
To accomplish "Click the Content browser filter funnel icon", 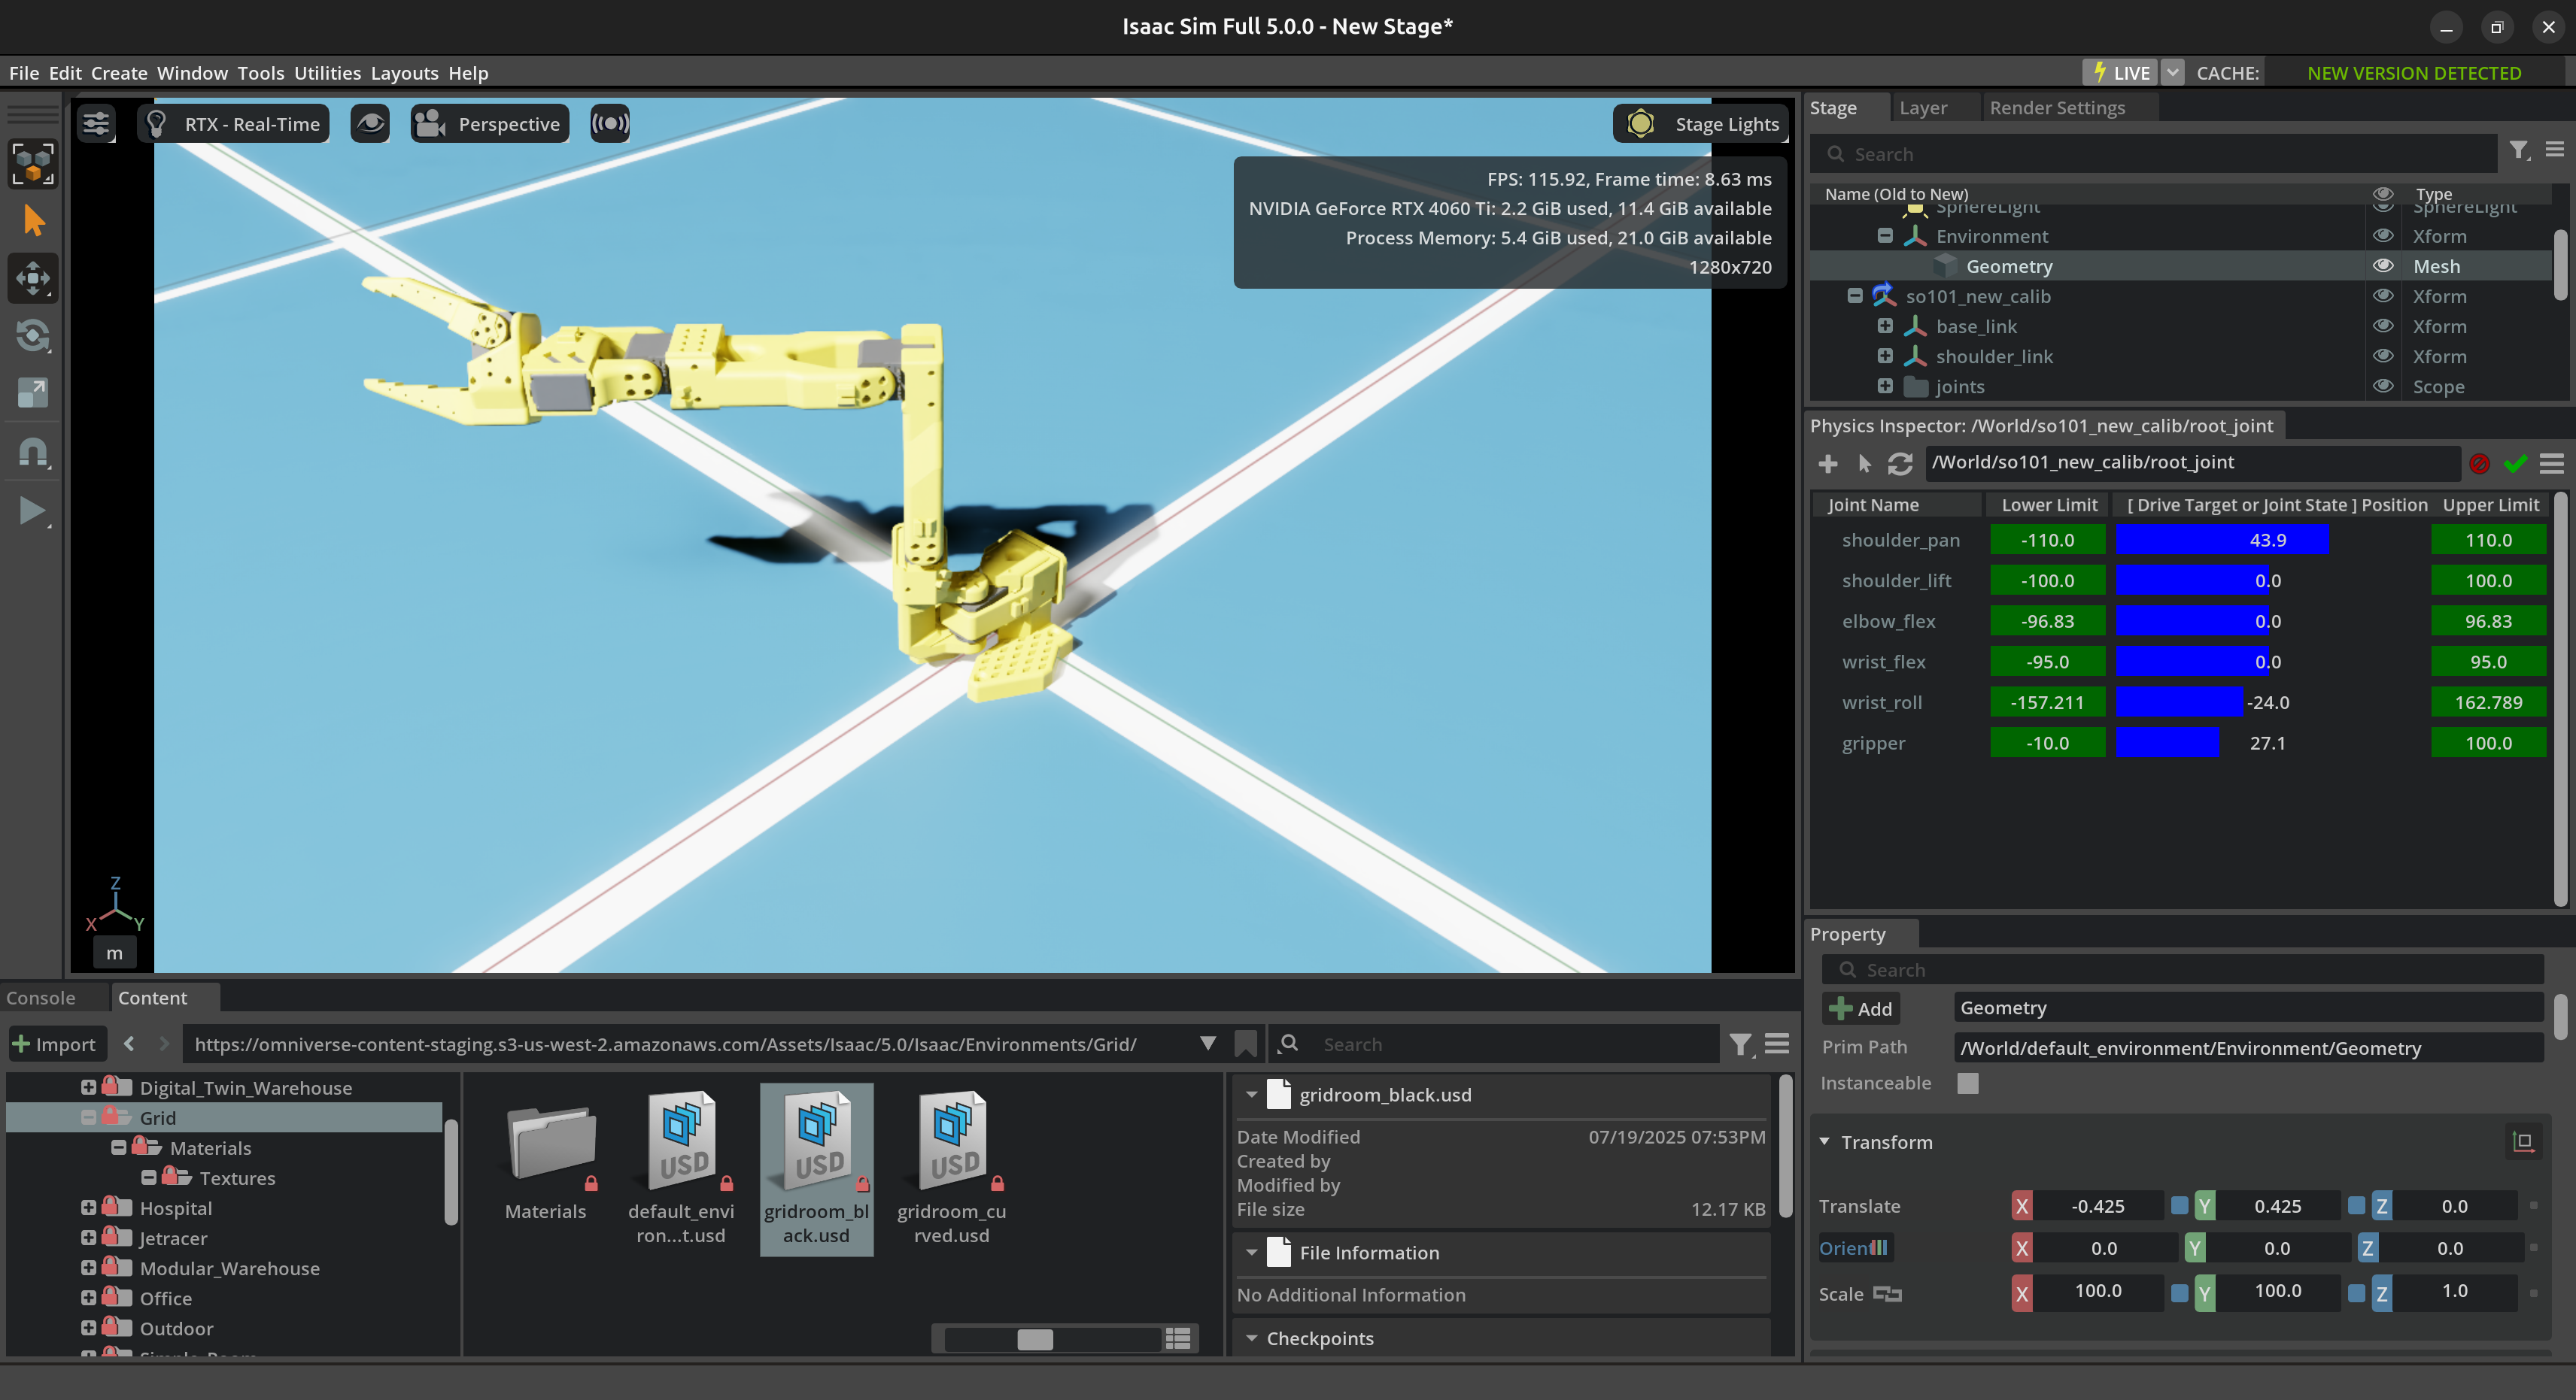I will click(1740, 1044).
